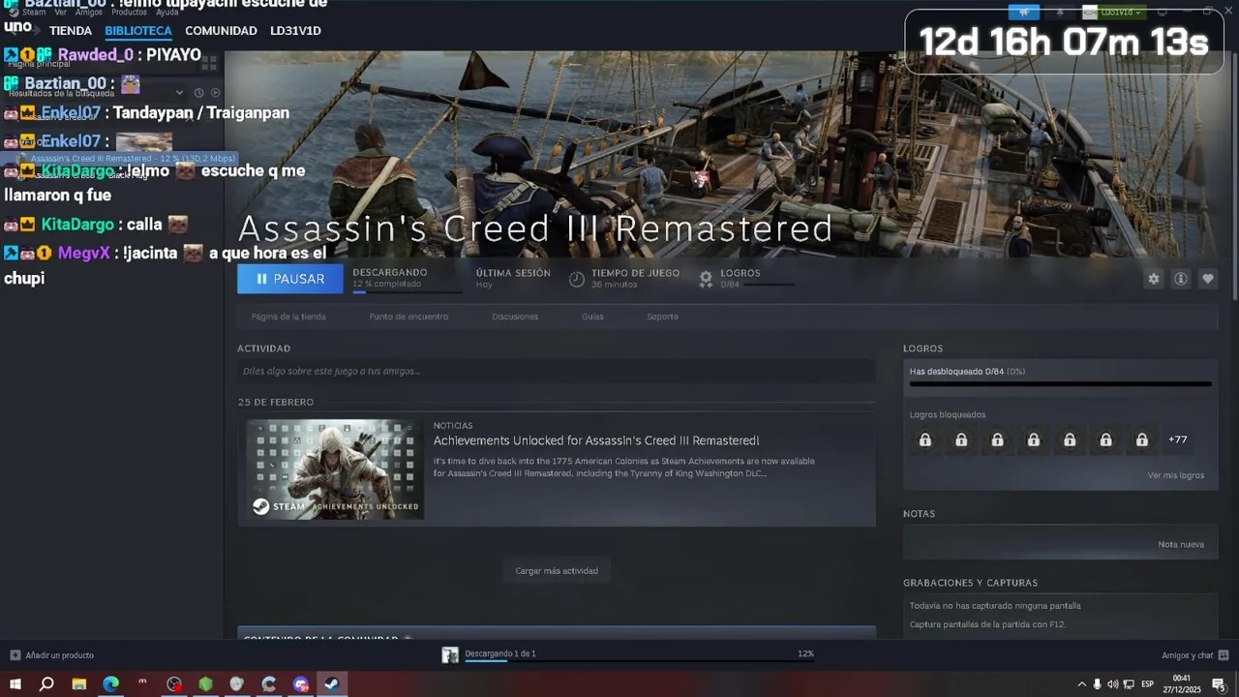Click Ver mis logros link

1176,475
